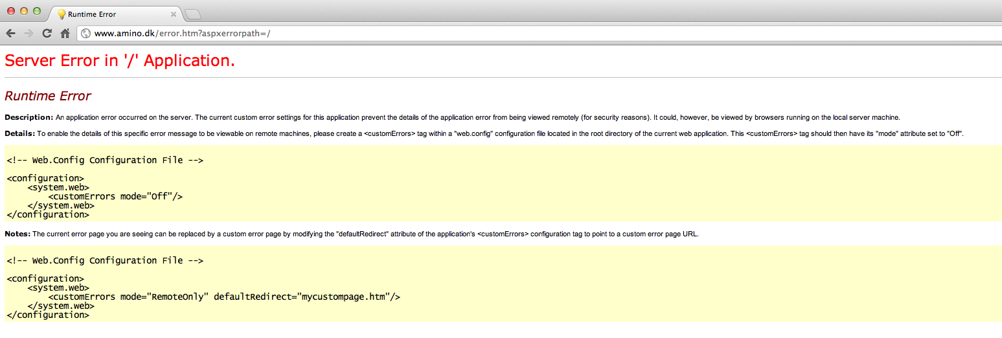Minimize the window using yellow button
Screen dimensions: 1002x338
[x=24, y=11]
